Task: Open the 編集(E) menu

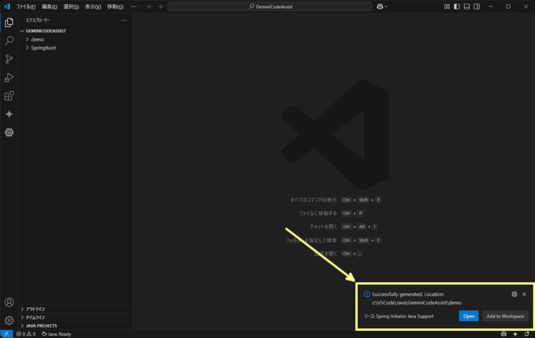Action: click(50, 6)
